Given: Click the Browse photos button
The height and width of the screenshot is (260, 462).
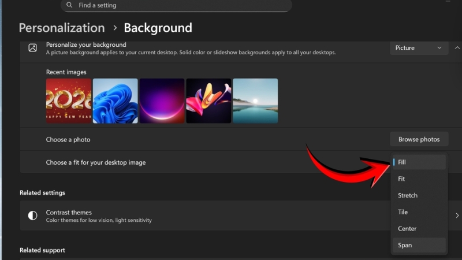Looking at the screenshot, I should tap(419, 139).
